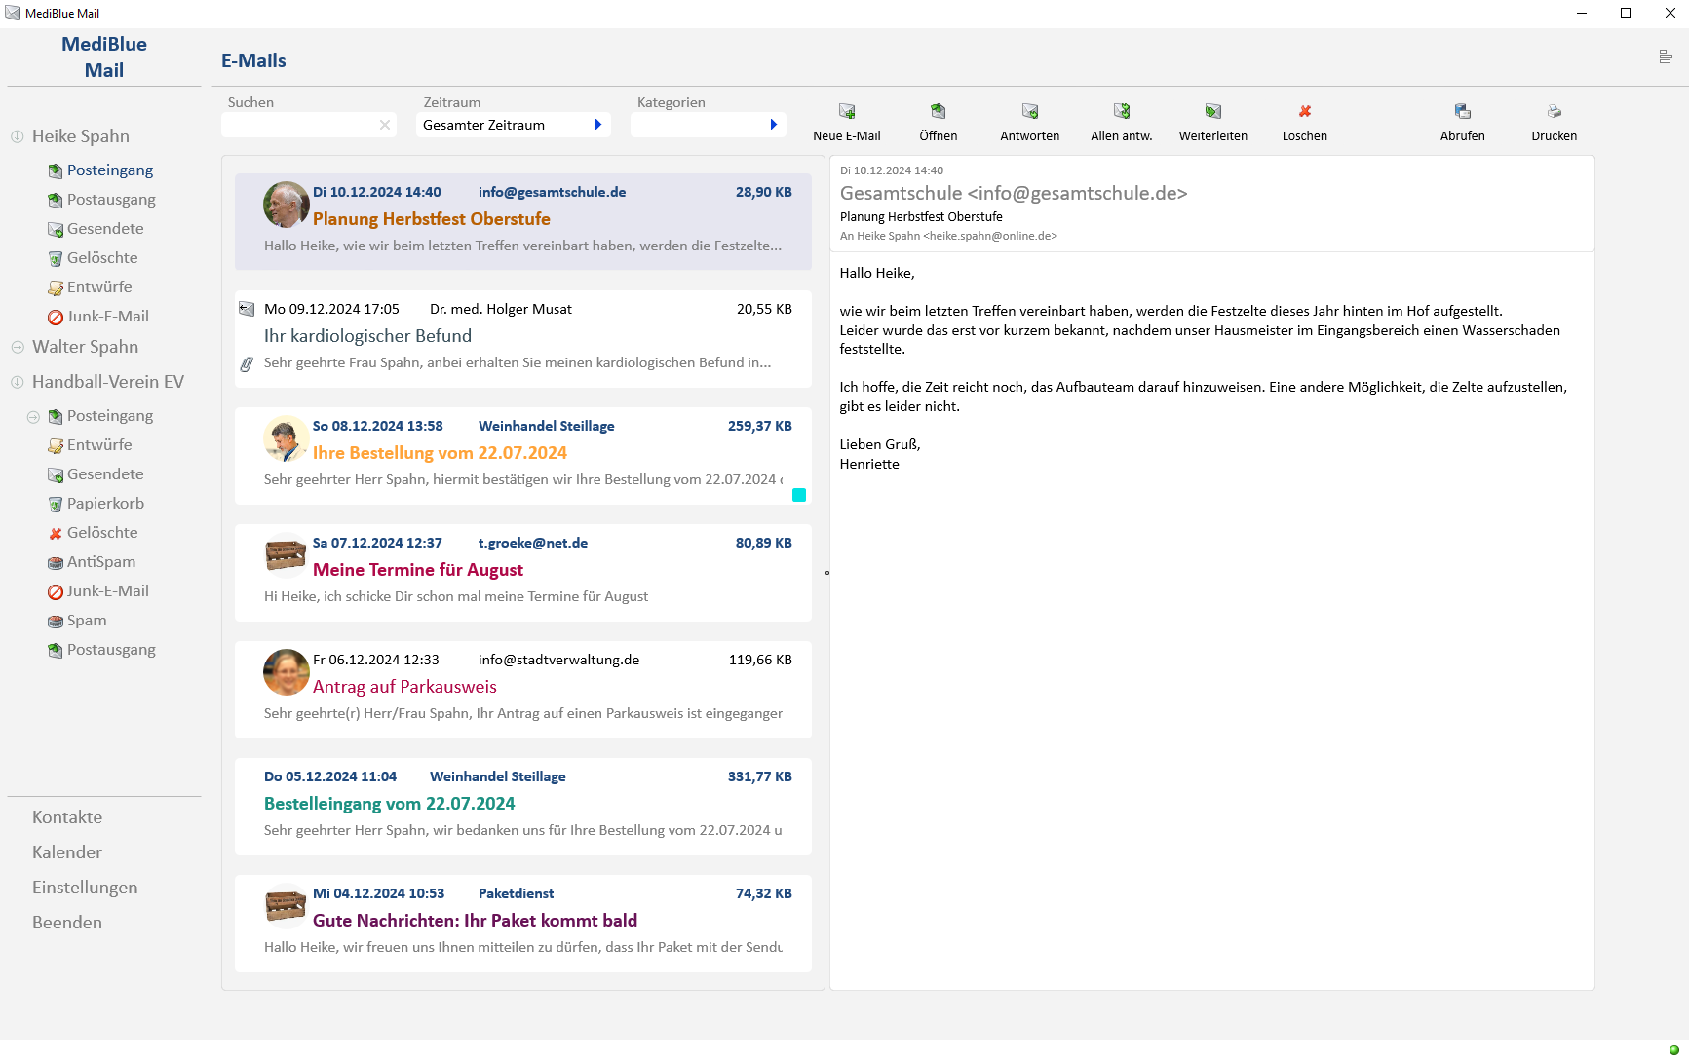The width and height of the screenshot is (1689, 1059).
Task: Click the splitter handle between list and preview
Action: click(x=827, y=573)
